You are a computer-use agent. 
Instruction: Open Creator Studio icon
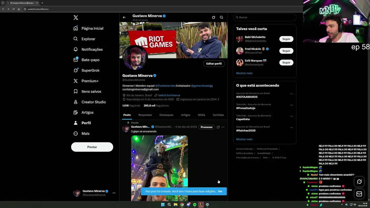76,102
